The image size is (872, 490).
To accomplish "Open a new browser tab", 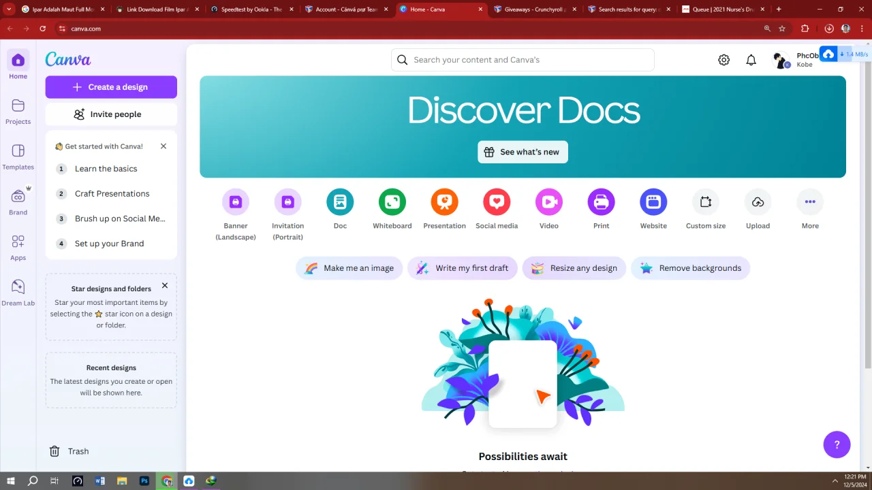I will click(779, 10).
